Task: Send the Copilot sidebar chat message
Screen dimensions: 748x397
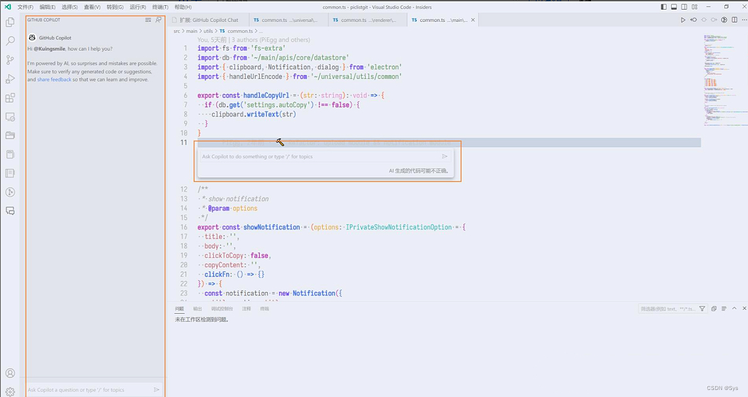Action: (156, 390)
